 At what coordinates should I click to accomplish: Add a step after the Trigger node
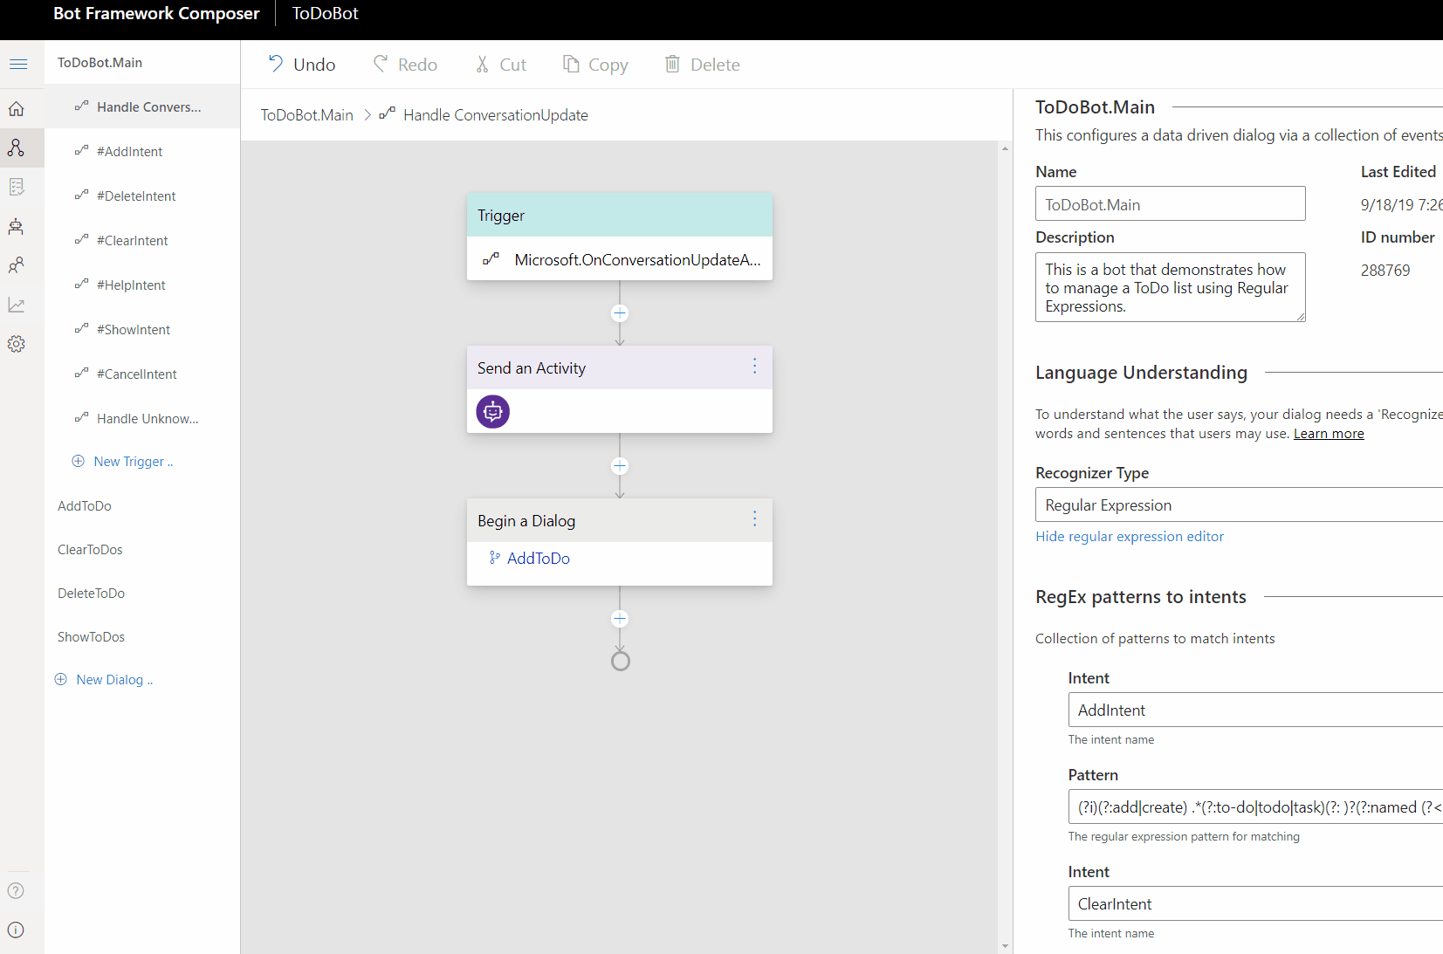tap(620, 313)
